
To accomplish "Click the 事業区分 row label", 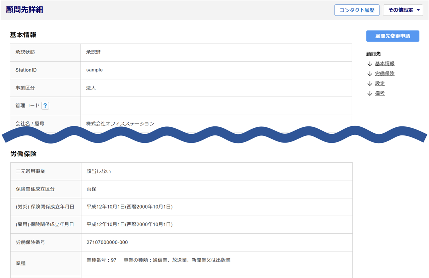I will tap(25, 88).
